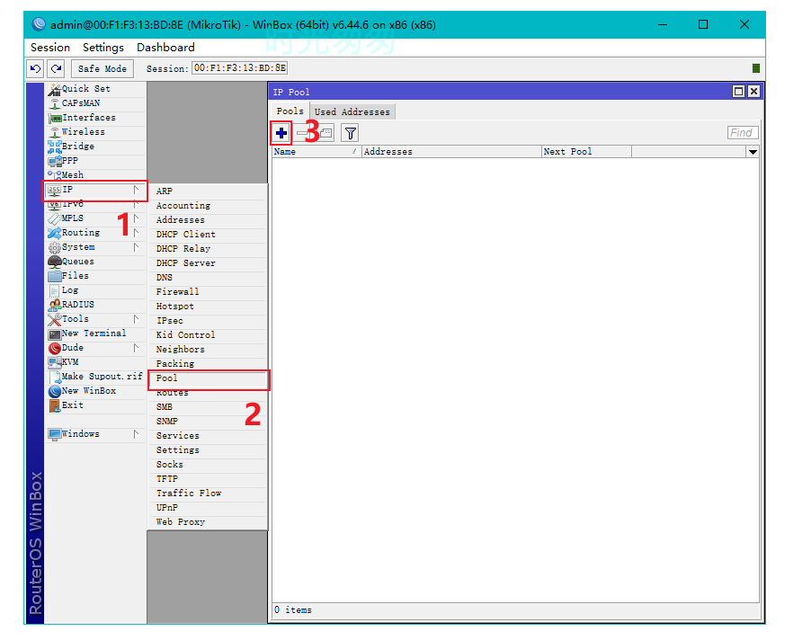Image resolution: width=785 pixels, height=640 pixels.
Task: Sort by the Name column header
Action: (x=317, y=152)
